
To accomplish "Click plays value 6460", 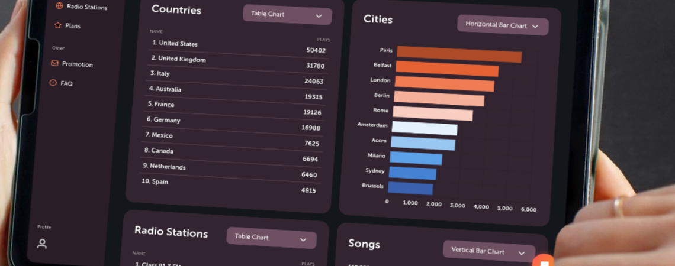I will (309, 175).
